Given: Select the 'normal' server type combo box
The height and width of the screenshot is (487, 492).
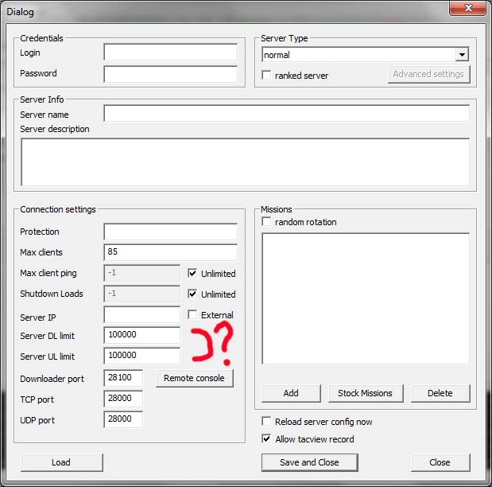Looking at the screenshot, I should pyautogui.click(x=366, y=55).
